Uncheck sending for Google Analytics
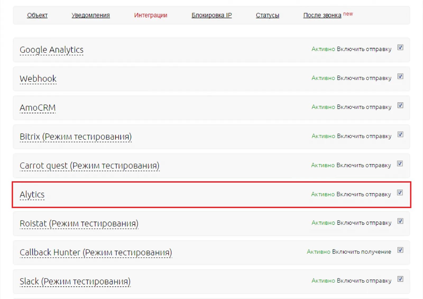 coord(400,47)
